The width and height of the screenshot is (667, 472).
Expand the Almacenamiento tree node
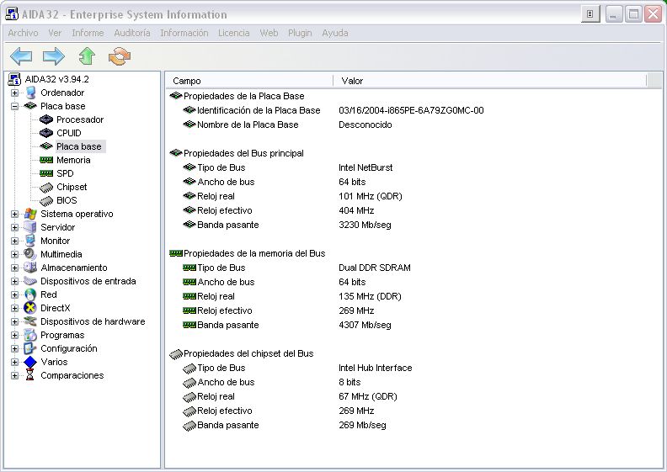point(15,268)
